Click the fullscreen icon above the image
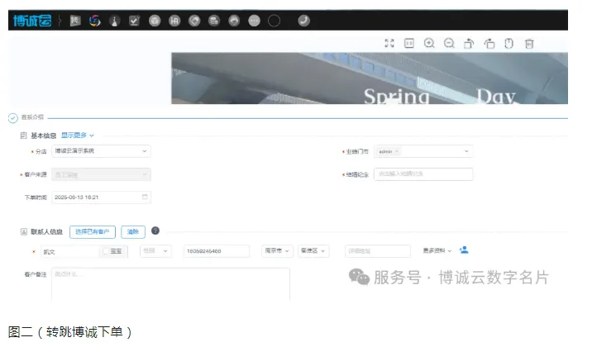The width and height of the screenshot is (592, 347). (389, 44)
